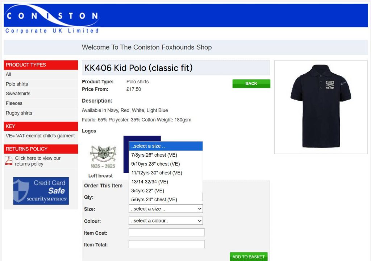Image resolution: width=371 pixels, height=261 pixels.
Task: Select 5/6yrs 24" chest size option
Action: (166, 200)
